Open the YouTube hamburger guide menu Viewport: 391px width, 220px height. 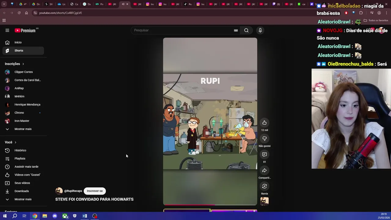click(x=7, y=30)
